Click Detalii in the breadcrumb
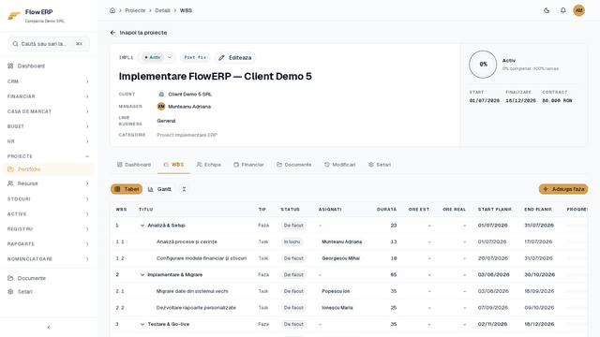 (x=162, y=10)
